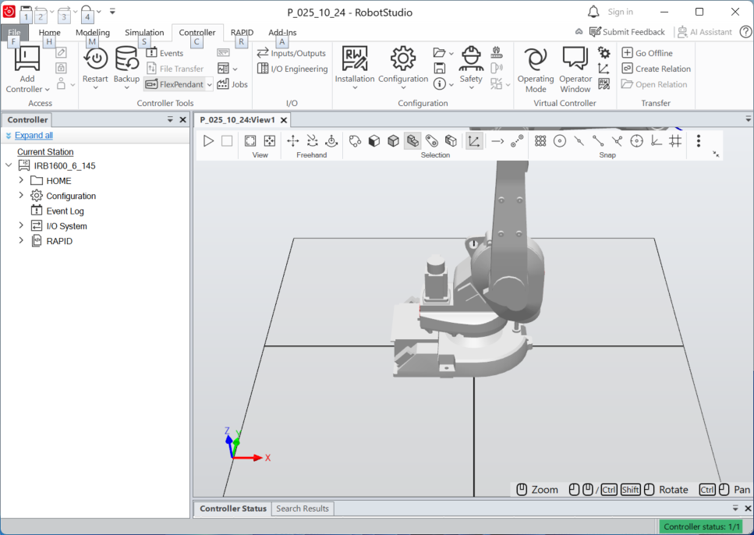Toggle Snap Grid mode
The image size is (754, 535).
click(x=675, y=141)
